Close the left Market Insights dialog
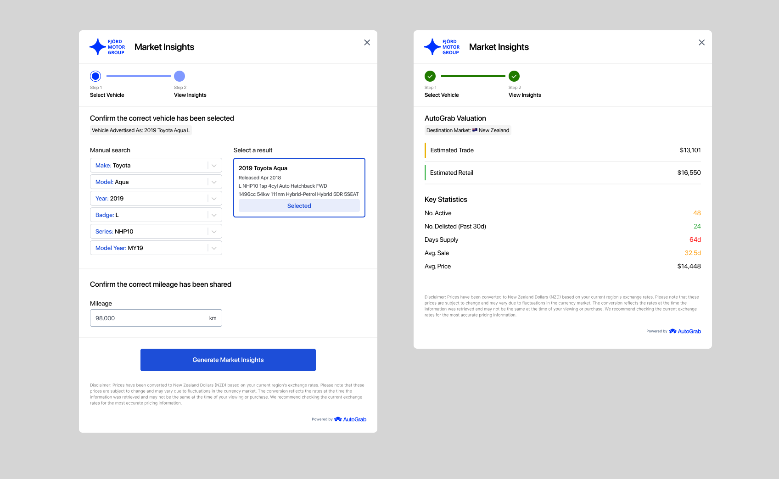The height and width of the screenshot is (479, 779). [x=367, y=43]
